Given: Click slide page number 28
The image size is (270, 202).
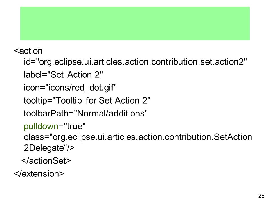Looking at the screenshot, I should (x=261, y=196).
